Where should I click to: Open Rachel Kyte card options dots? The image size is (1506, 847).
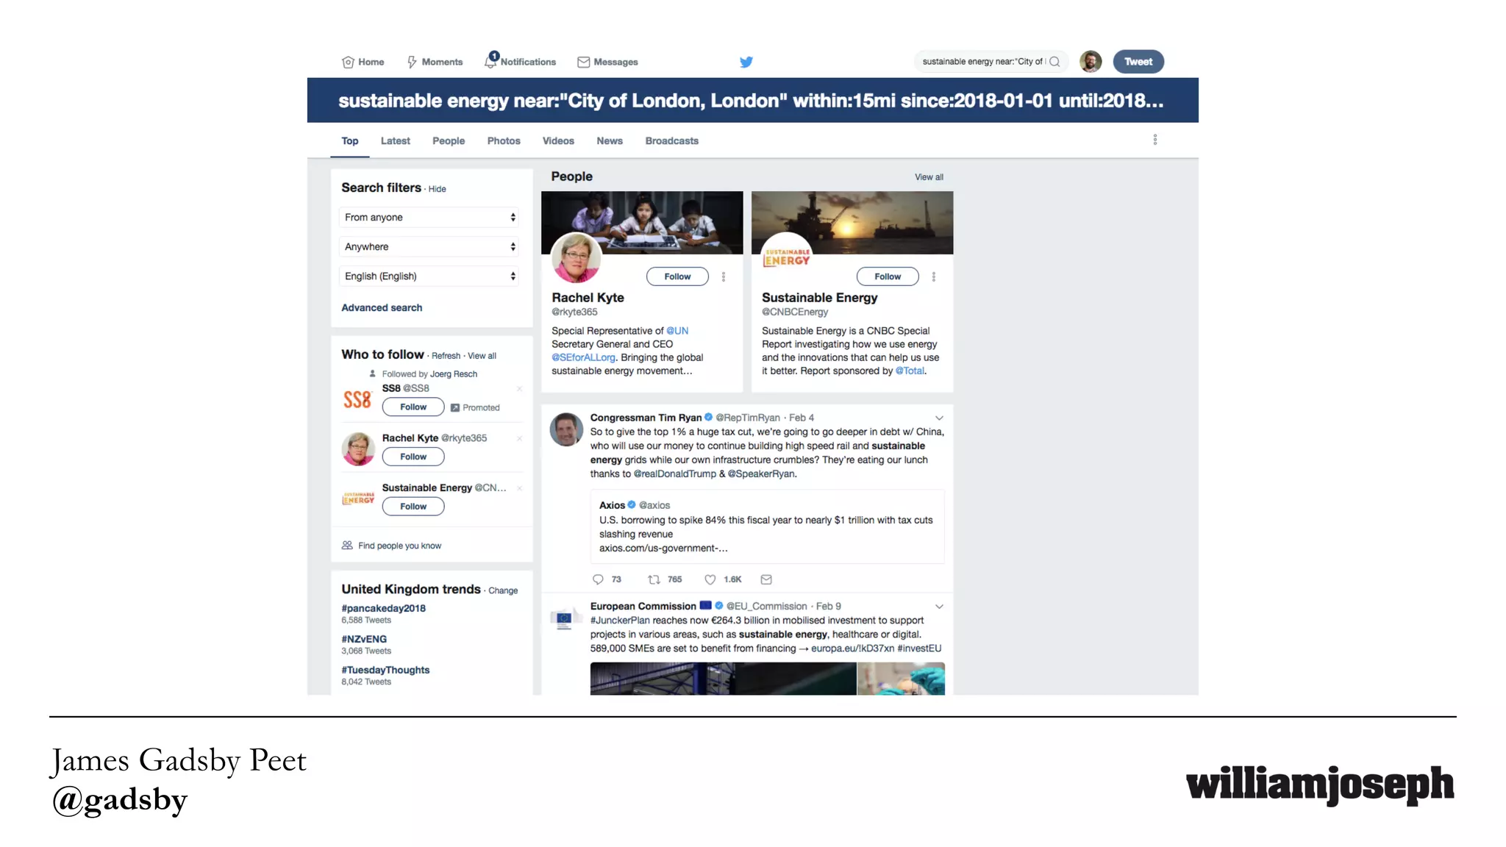click(x=724, y=276)
